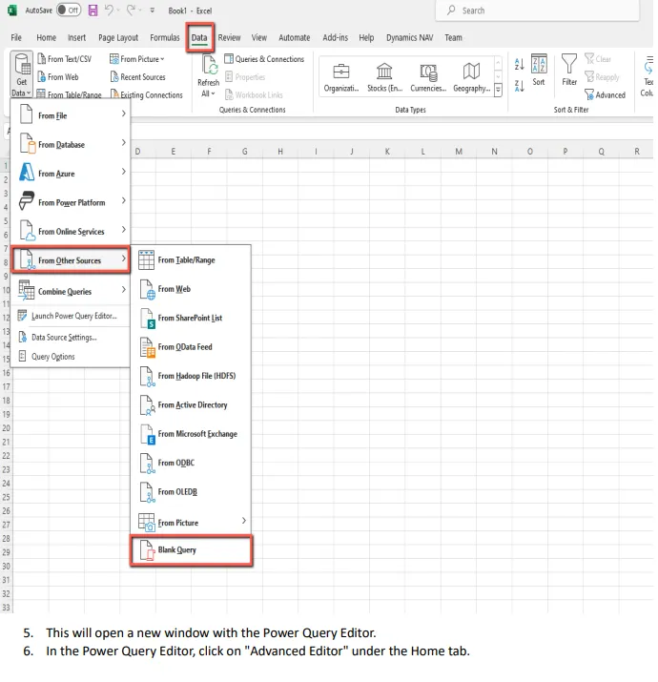
Task: Select column header M
Action: pos(459,152)
